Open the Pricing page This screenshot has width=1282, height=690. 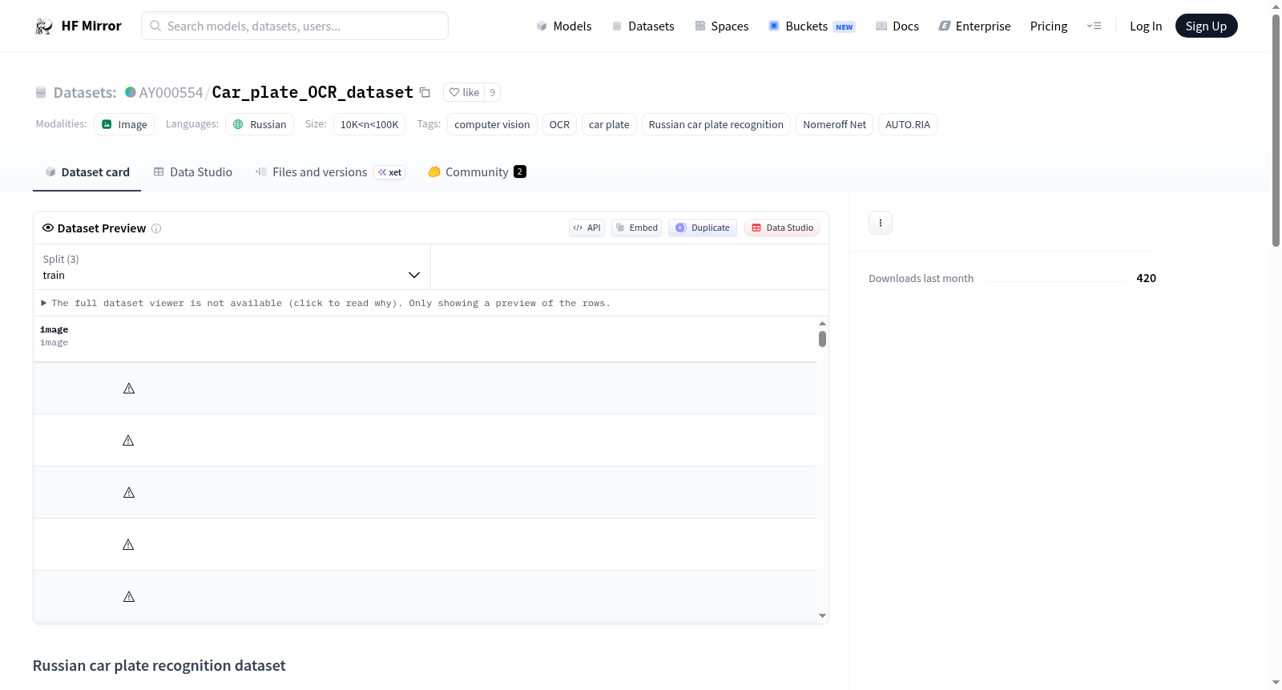tap(1049, 26)
